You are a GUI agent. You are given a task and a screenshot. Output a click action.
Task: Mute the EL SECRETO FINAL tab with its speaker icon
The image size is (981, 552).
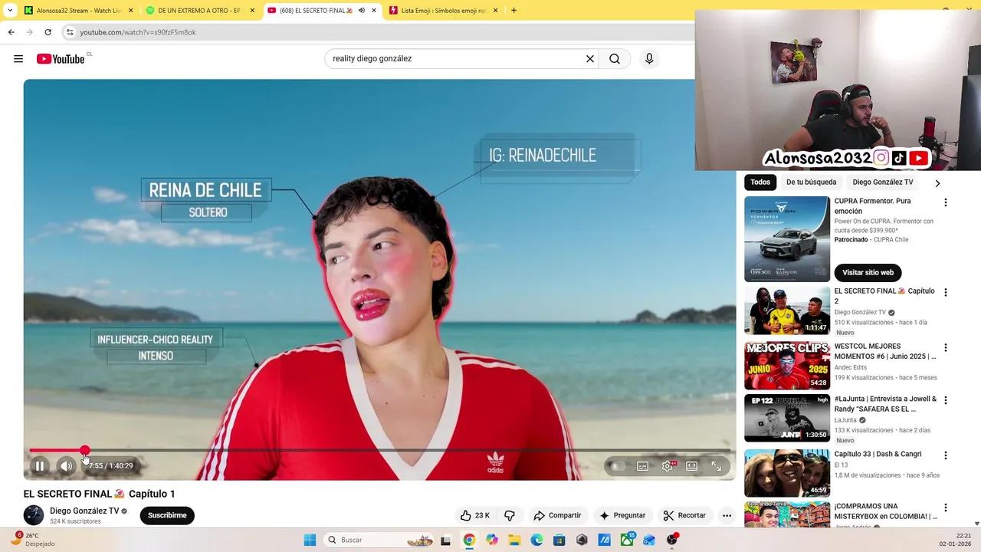click(361, 11)
